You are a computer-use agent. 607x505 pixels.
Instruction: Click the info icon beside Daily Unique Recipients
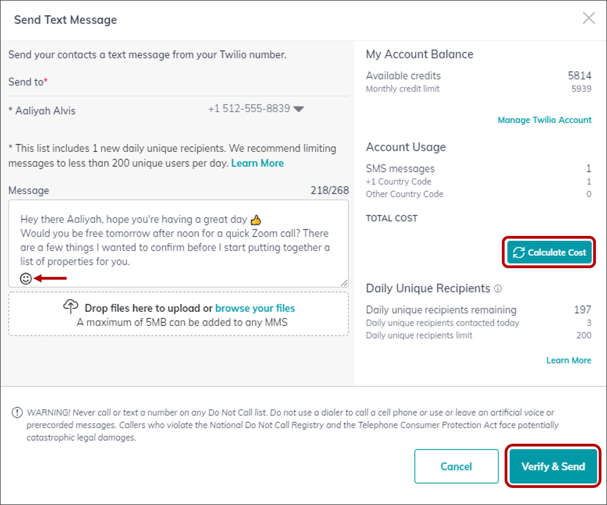(x=498, y=288)
